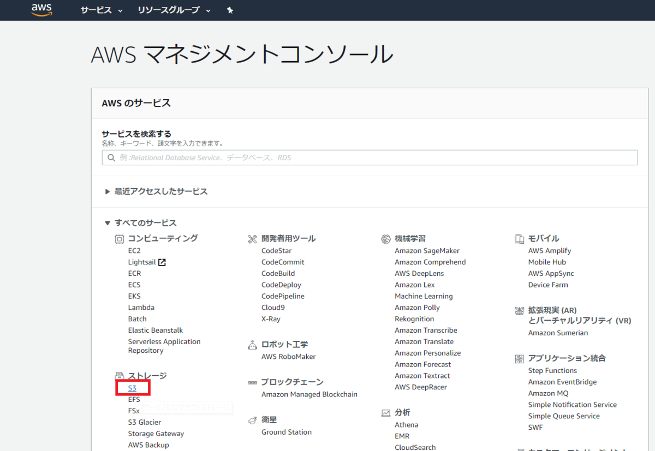The height and width of the screenshot is (451, 655).
Task: Open the FSx service
Action: click(x=134, y=411)
